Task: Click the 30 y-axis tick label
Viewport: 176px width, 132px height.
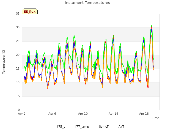Action: (18, 28)
